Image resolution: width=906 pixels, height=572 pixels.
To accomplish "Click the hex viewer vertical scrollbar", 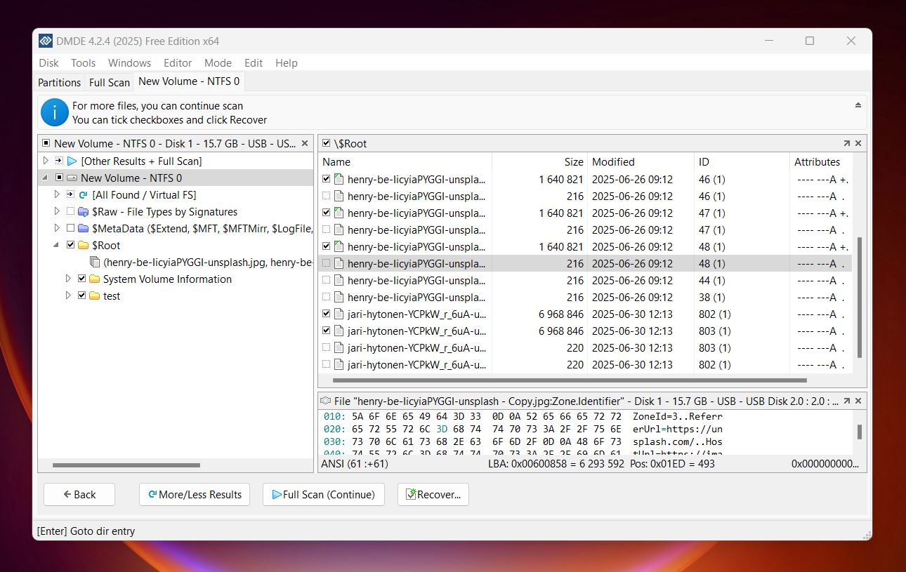I will click(859, 432).
